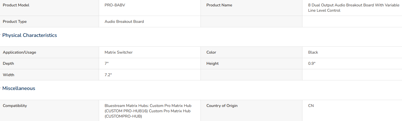Select the Country of Origin label
Viewport: 402px width, 121px height.
pos(222,106)
